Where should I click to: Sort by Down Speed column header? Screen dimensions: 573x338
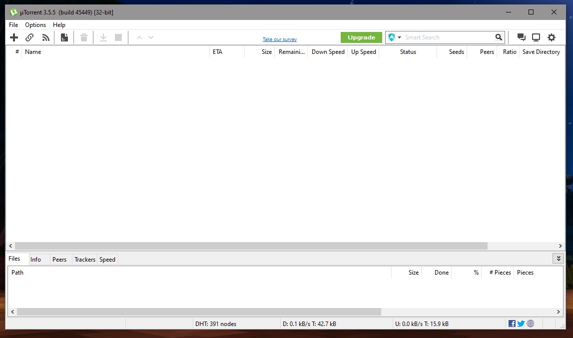328,52
